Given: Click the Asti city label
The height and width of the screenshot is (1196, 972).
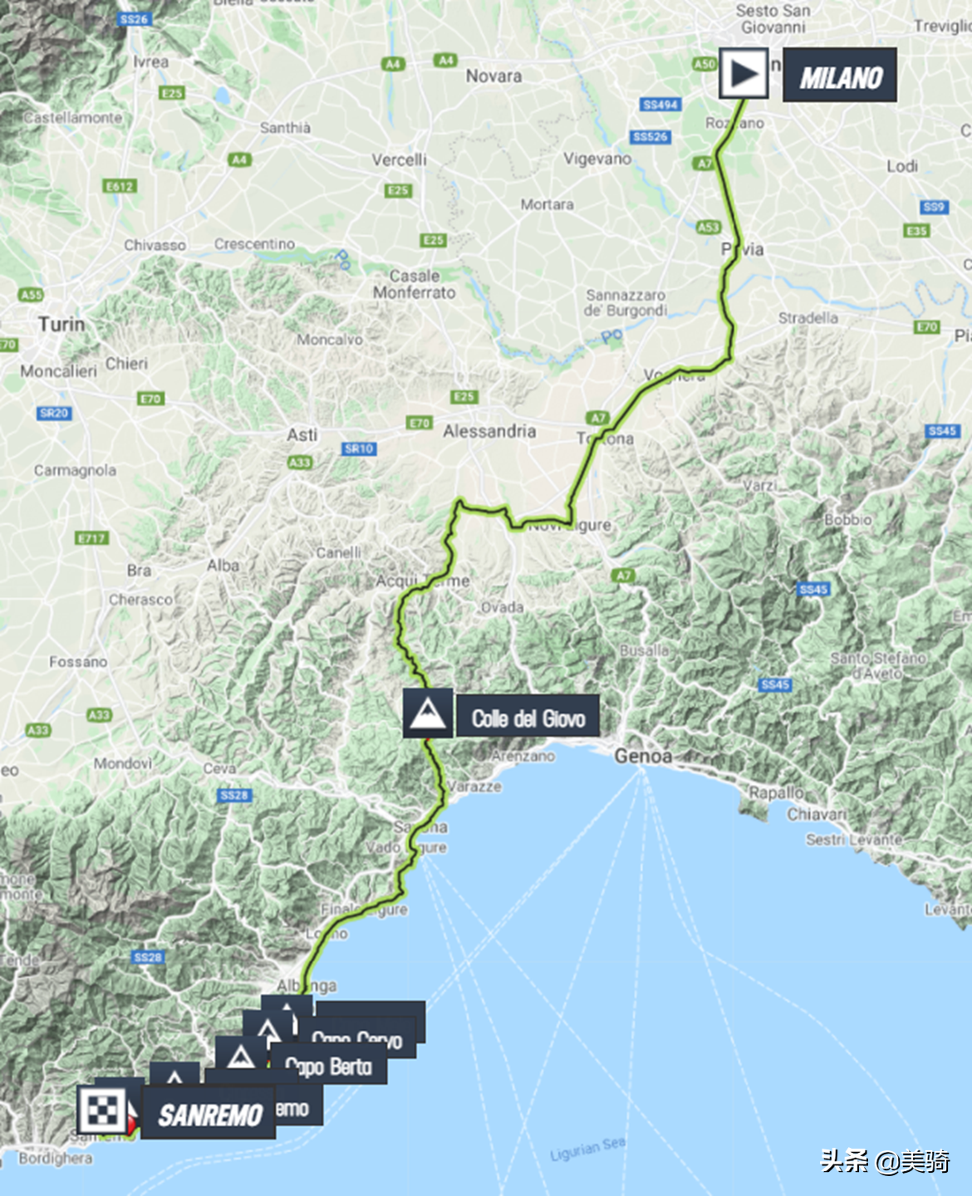Looking at the screenshot, I should click(302, 434).
